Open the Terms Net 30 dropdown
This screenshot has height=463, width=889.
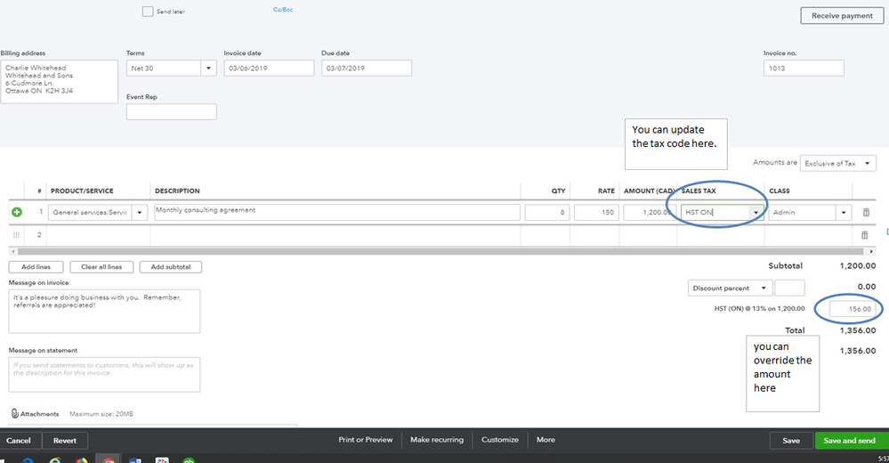tap(208, 68)
